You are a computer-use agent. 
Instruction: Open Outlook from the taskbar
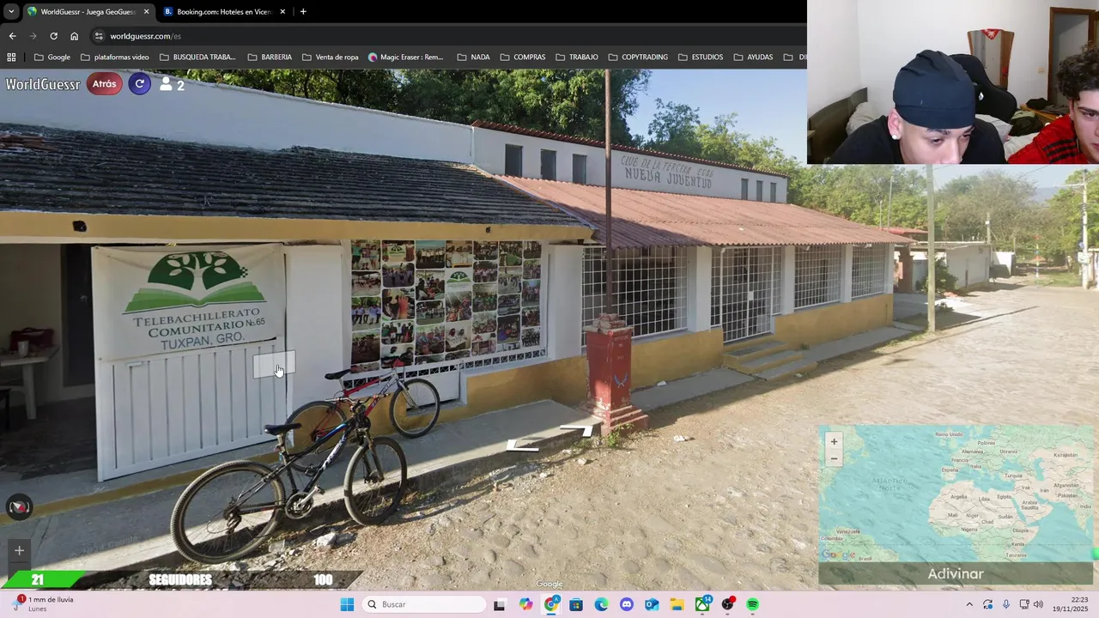[652, 604]
